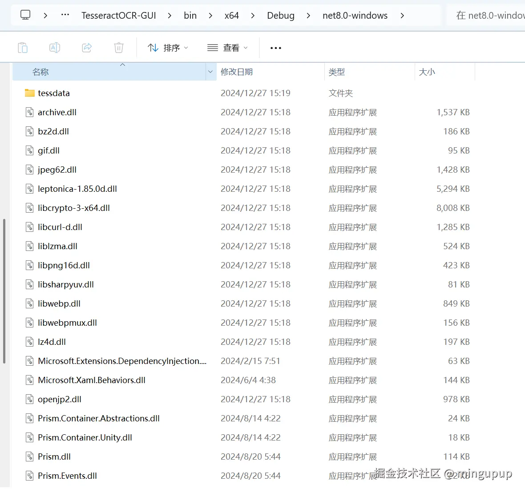Select the libcurl-d.dll file icon
Screen dimensions: 525x493
pos(30,227)
